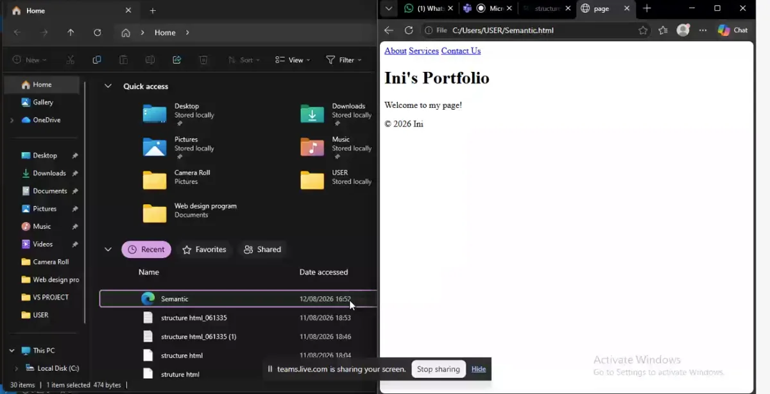
Task: Click the browser Back arrow button
Action: 389,30
